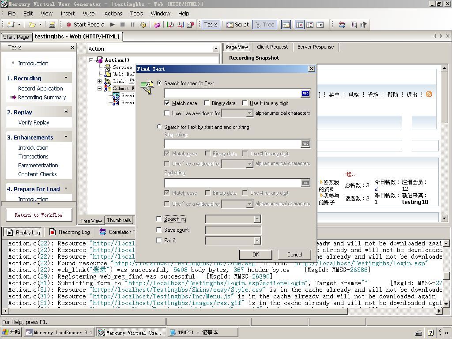Click the Save disk icon
Image resolution: width=452 pixels, height=339 pixels.
pos(52,25)
